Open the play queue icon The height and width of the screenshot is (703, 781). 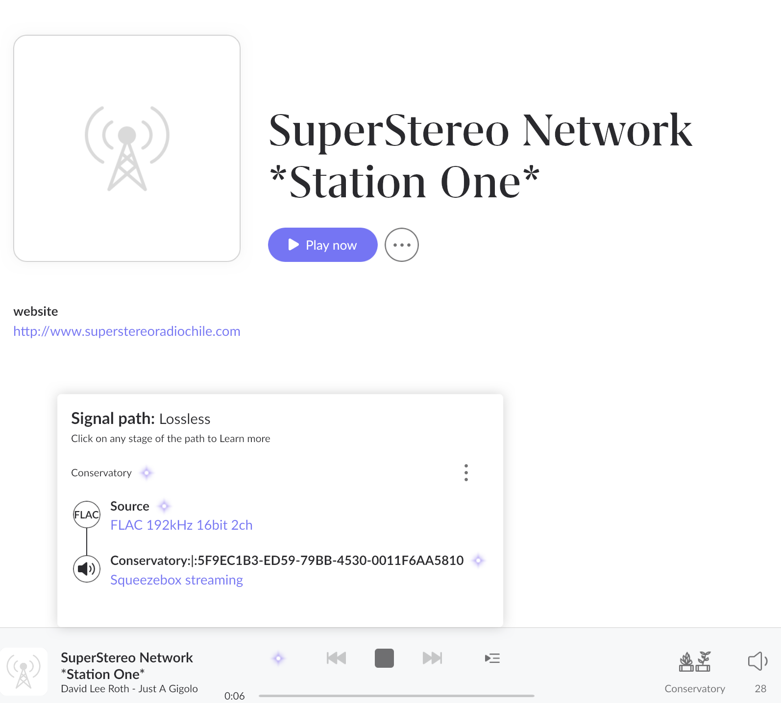point(492,658)
